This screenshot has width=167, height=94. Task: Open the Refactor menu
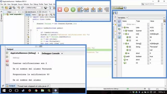tap(26, 4)
